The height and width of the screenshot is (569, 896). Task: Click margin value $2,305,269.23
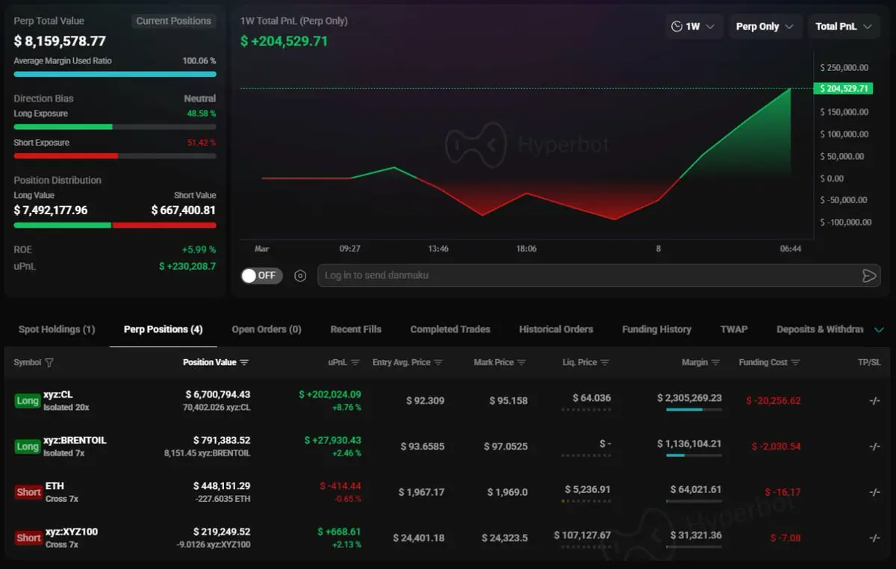(x=689, y=398)
